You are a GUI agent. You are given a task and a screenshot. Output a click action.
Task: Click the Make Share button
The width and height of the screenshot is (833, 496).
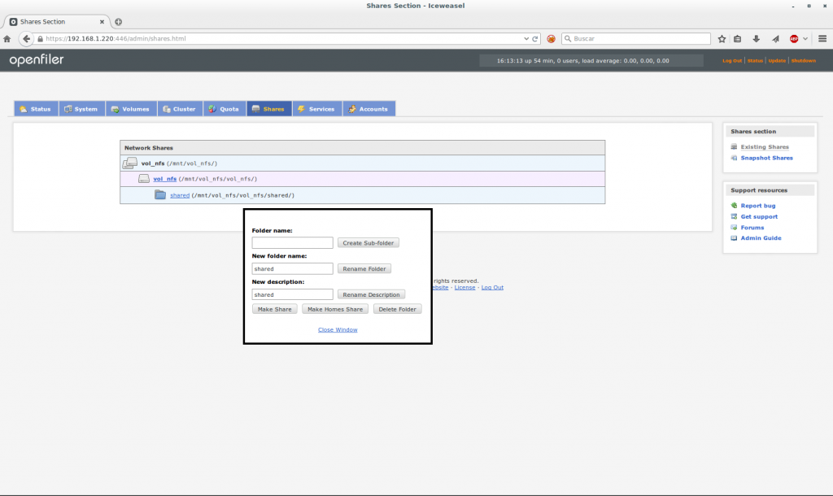coord(274,309)
